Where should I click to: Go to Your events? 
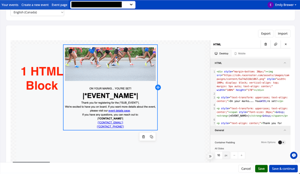click(10, 5)
